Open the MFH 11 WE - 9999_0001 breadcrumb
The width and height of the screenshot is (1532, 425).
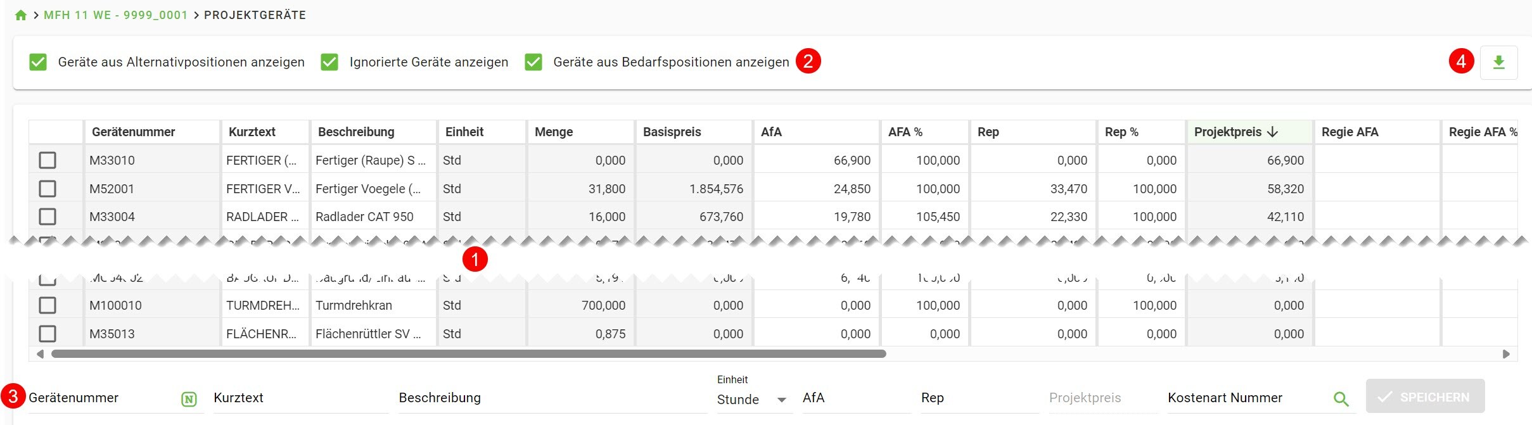[116, 15]
